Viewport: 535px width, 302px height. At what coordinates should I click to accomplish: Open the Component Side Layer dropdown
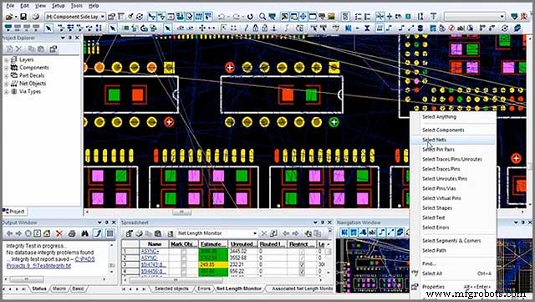point(102,17)
